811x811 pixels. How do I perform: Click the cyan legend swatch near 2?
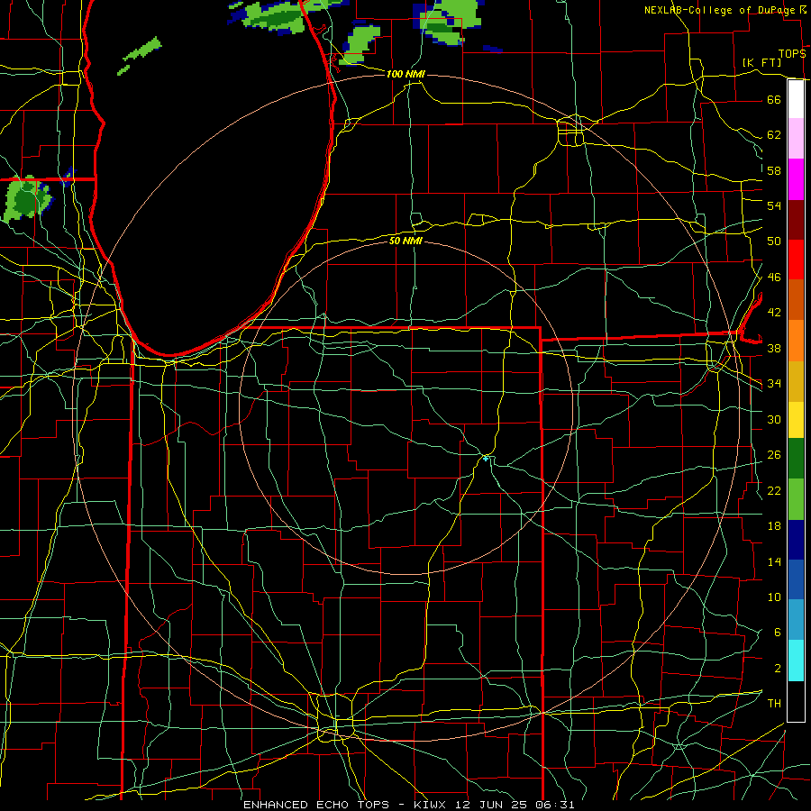[x=796, y=661]
